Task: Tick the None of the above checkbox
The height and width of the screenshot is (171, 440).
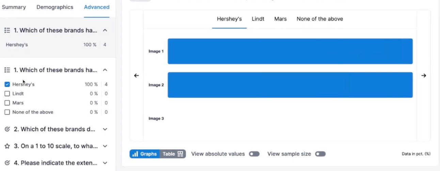Action: (x=7, y=112)
